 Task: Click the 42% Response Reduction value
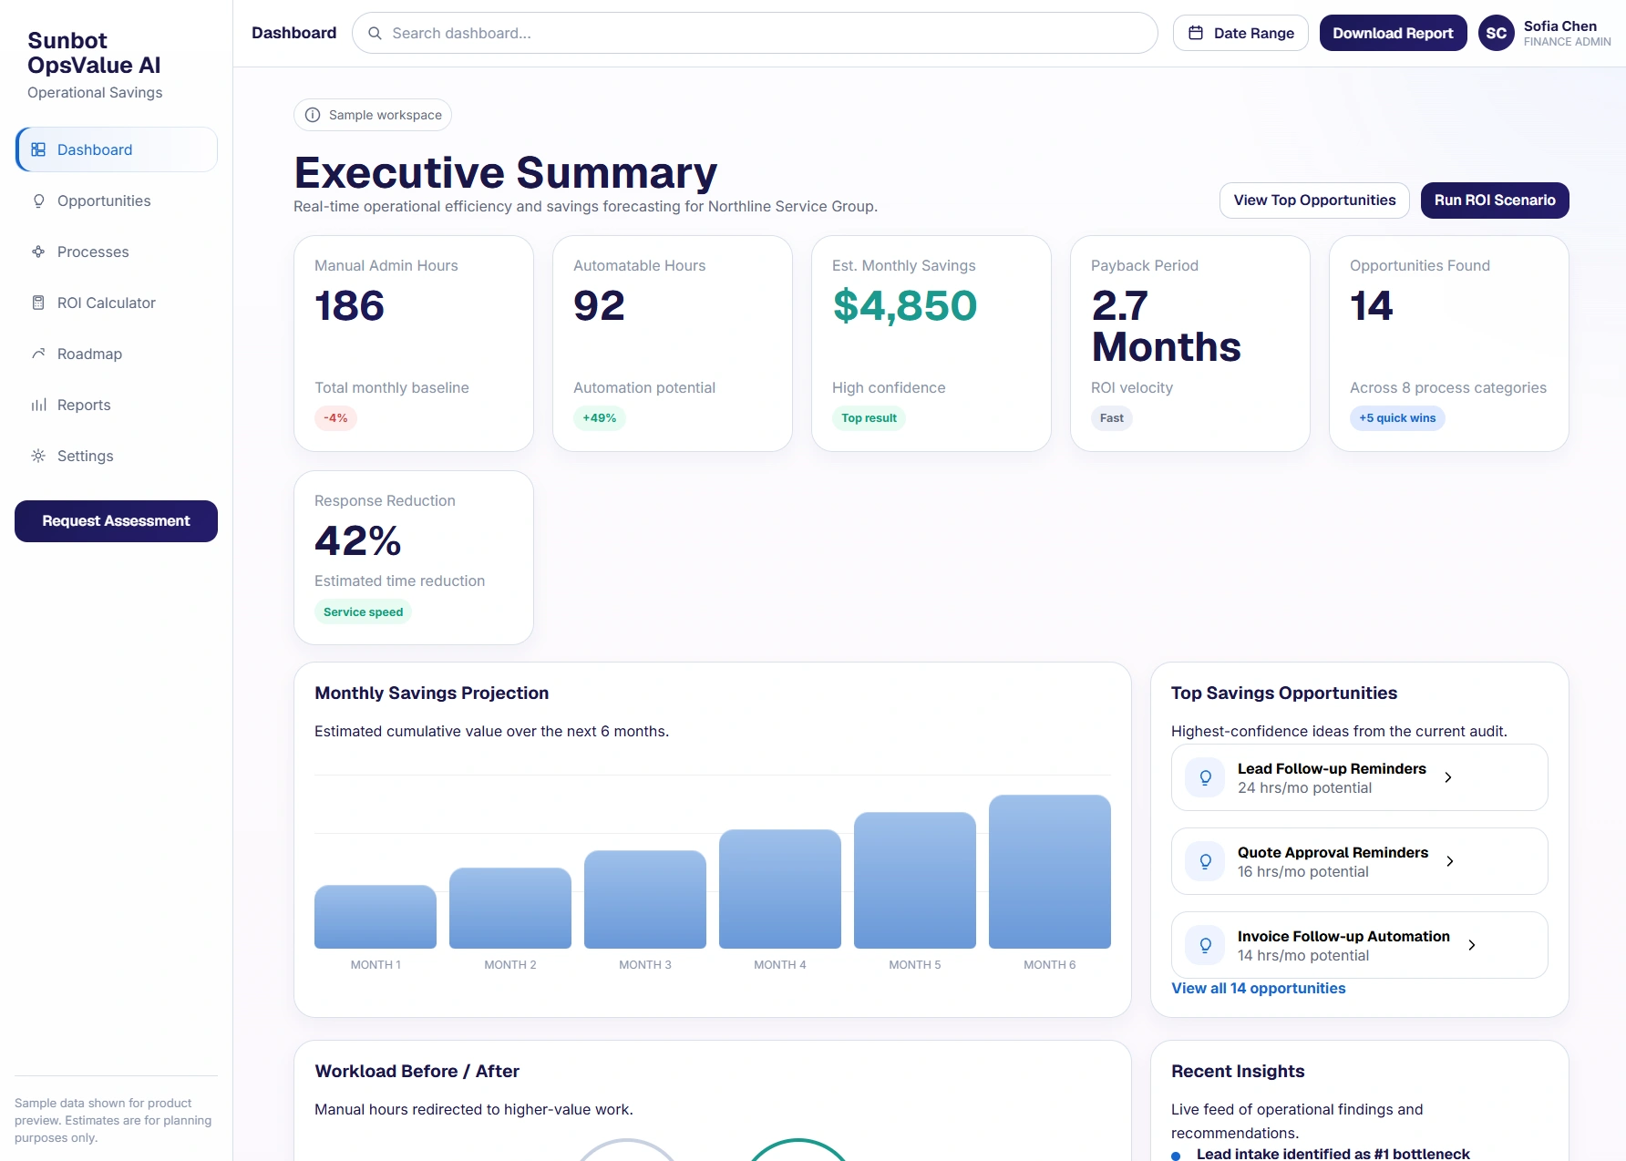coord(358,541)
